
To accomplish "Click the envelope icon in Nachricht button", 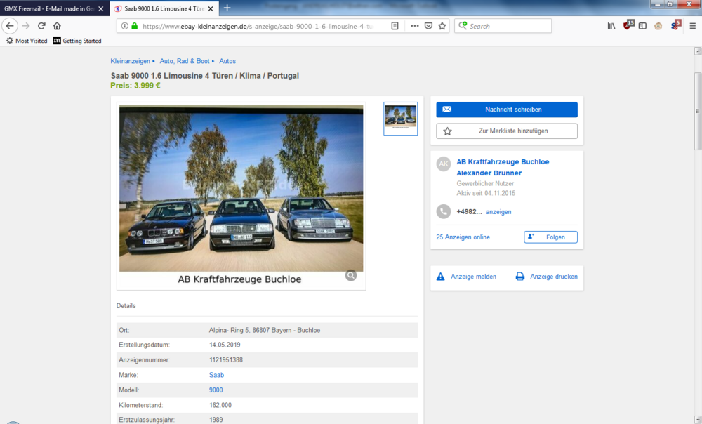I will coord(446,110).
